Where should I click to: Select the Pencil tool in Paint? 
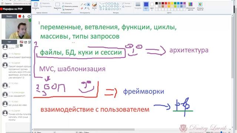tap(82, 4)
